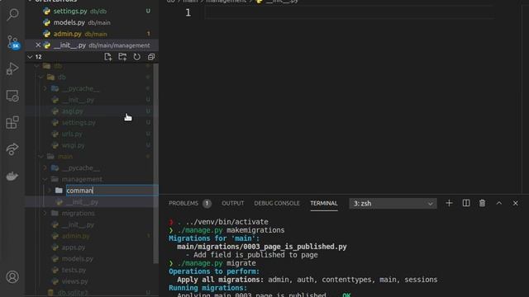The image size is (529, 297).
Task: Open models.py in open editors
Action: click(x=92, y=22)
